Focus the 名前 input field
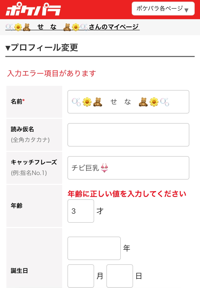 [x=179, y=102]
